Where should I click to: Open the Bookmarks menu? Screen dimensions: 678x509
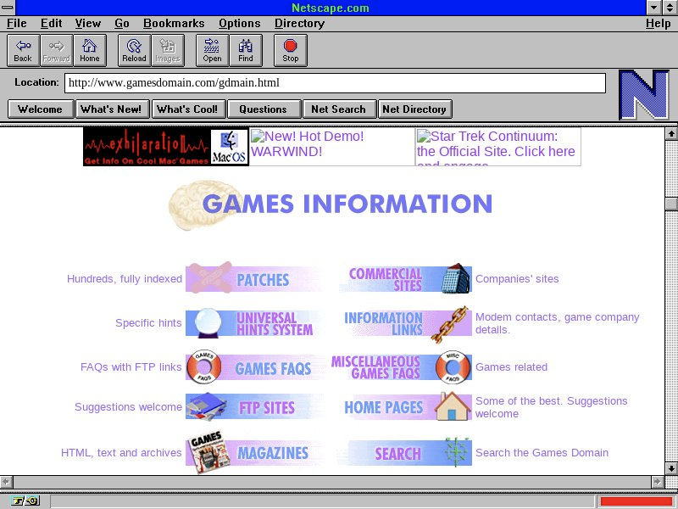pyautogui.click(x=173, y=24)
